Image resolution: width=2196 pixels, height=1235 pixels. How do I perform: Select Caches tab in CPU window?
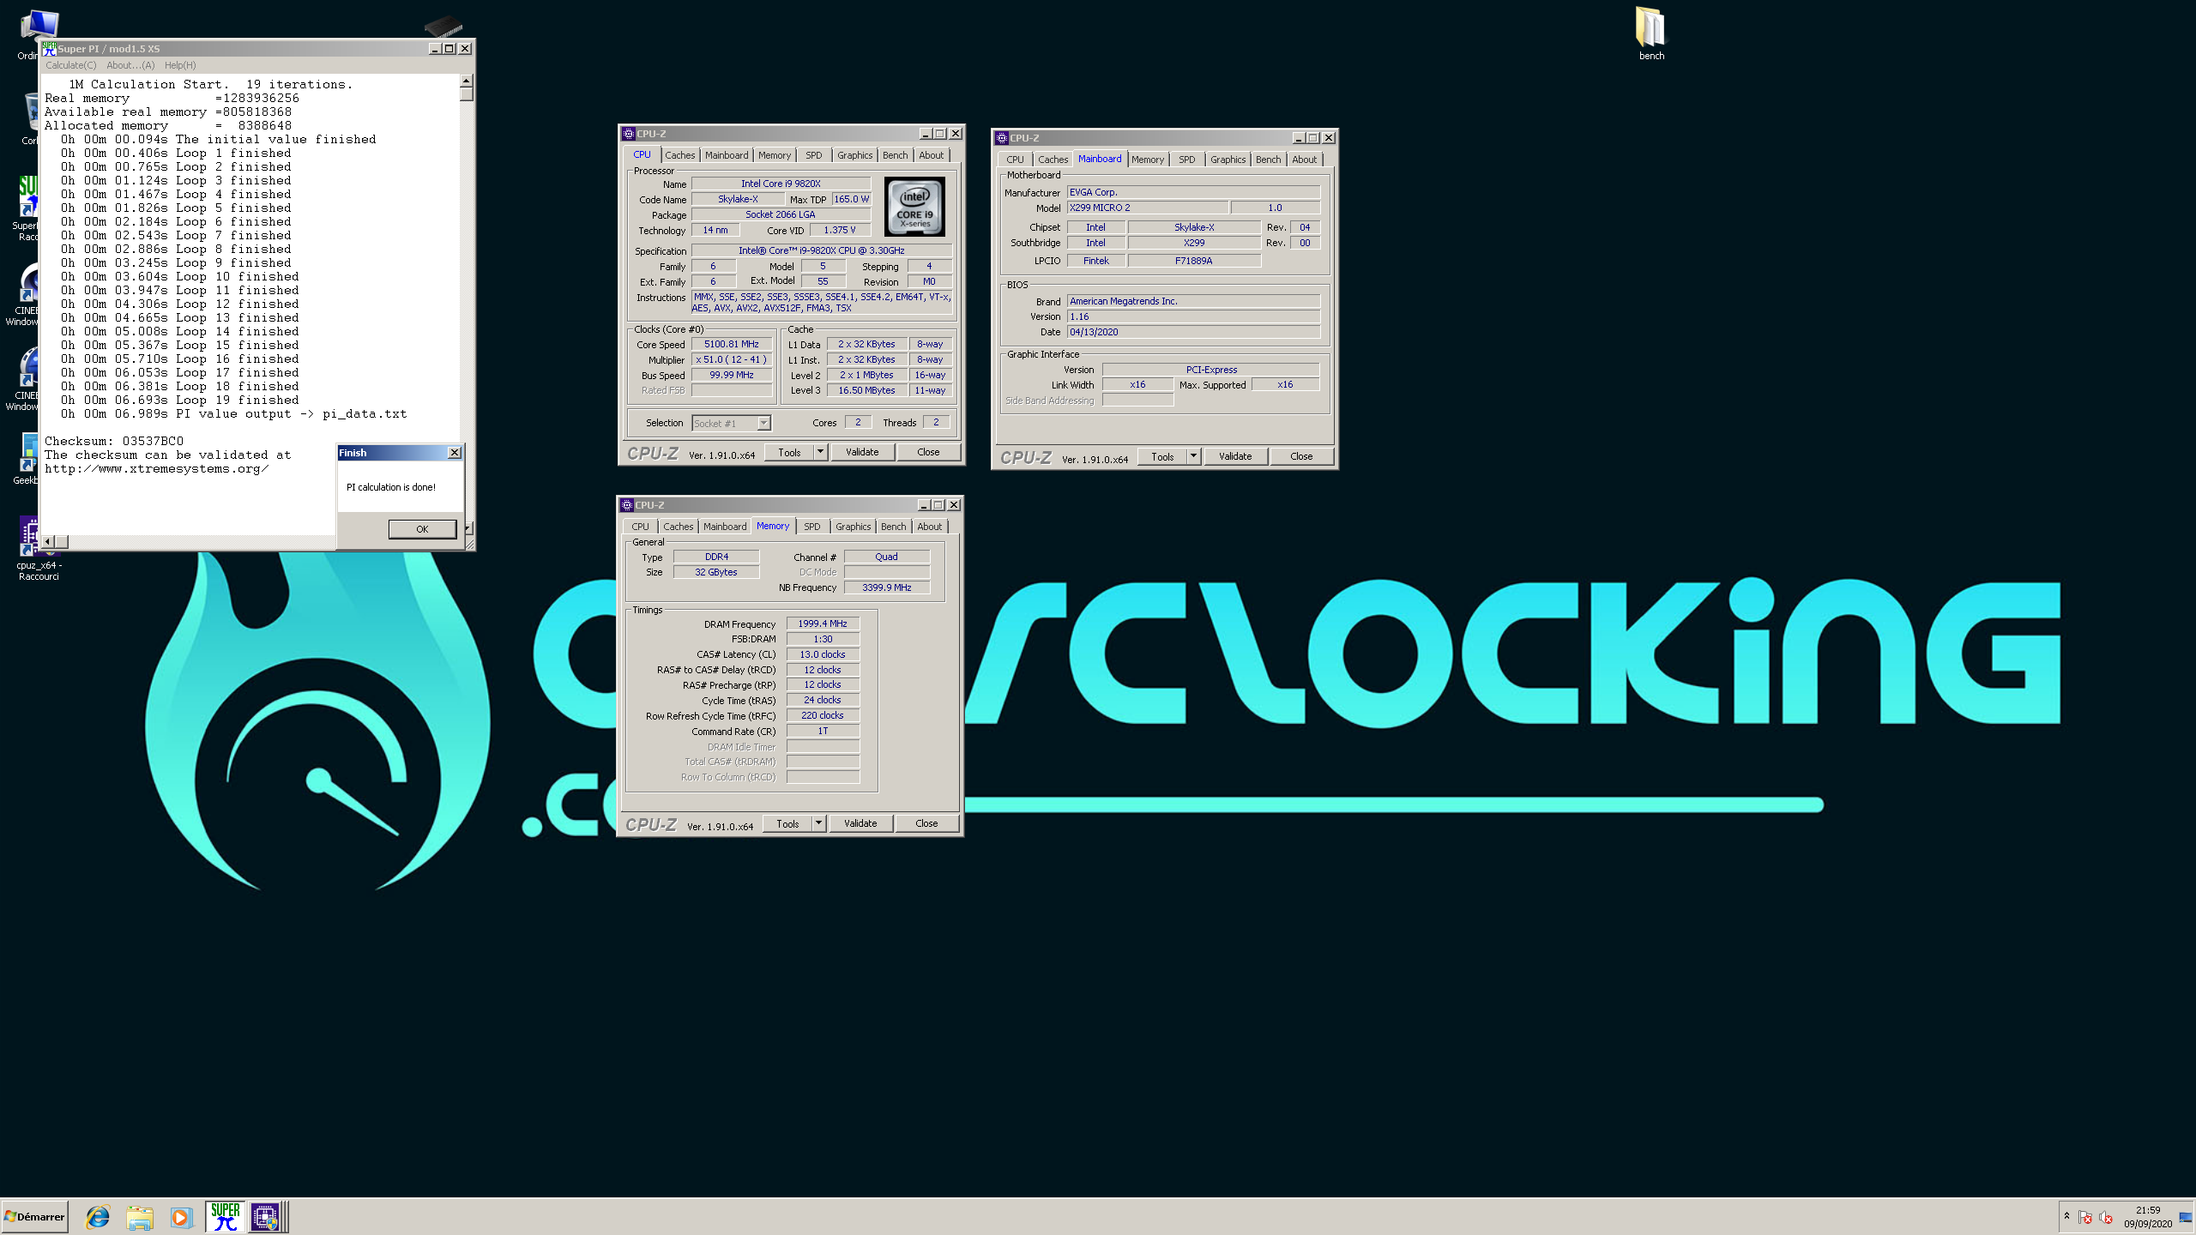pyautogui.click(x=679, y=155)
